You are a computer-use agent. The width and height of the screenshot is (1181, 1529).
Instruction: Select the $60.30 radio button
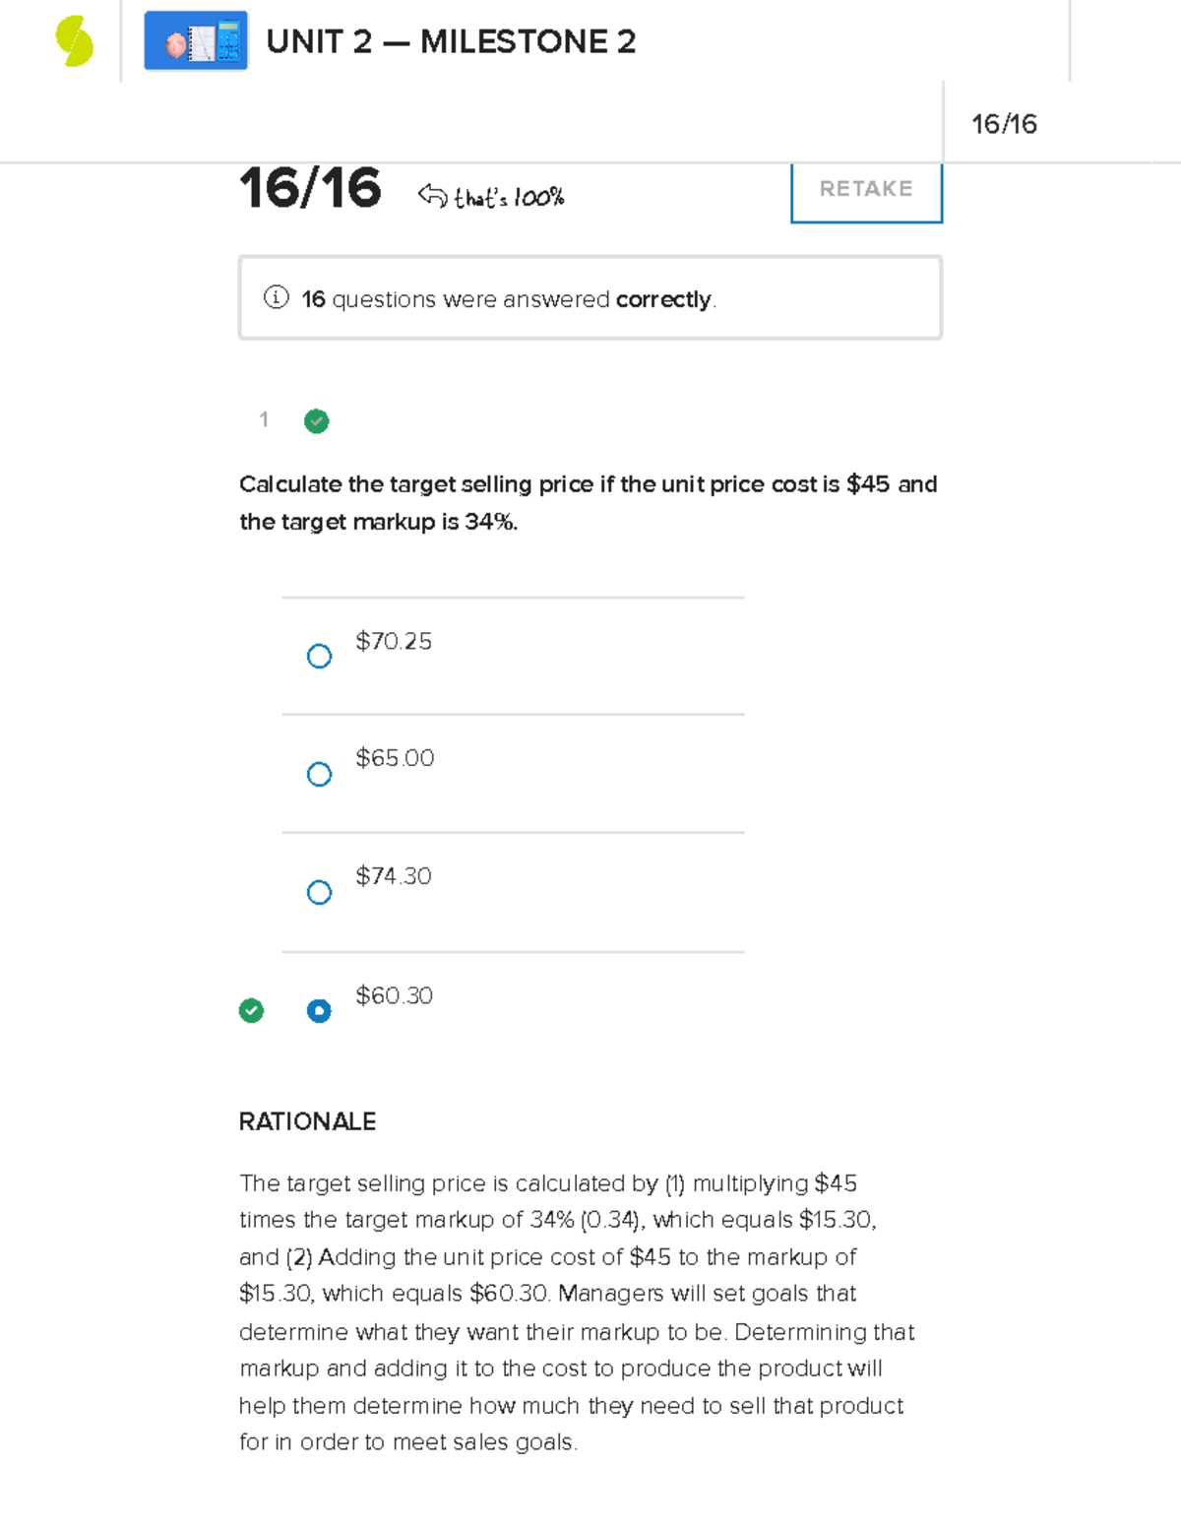coord(319,1010)
